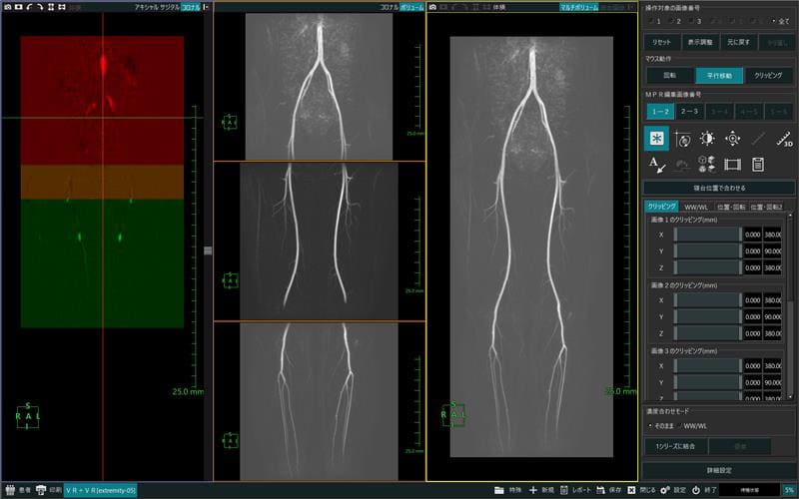Viewport: 799px width, 499px height.
Task: Click the '表示調整' display adjust button
Action: tap(700, 42)
